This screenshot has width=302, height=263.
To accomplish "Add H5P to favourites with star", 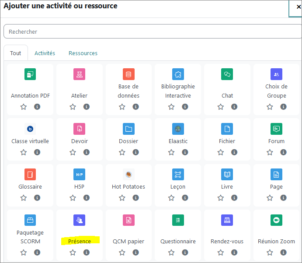I will (73, 198).
